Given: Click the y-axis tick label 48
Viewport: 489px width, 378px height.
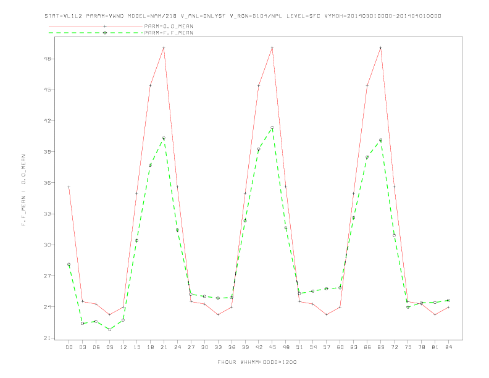Looking at the screenshot, I should click(47, 59).
